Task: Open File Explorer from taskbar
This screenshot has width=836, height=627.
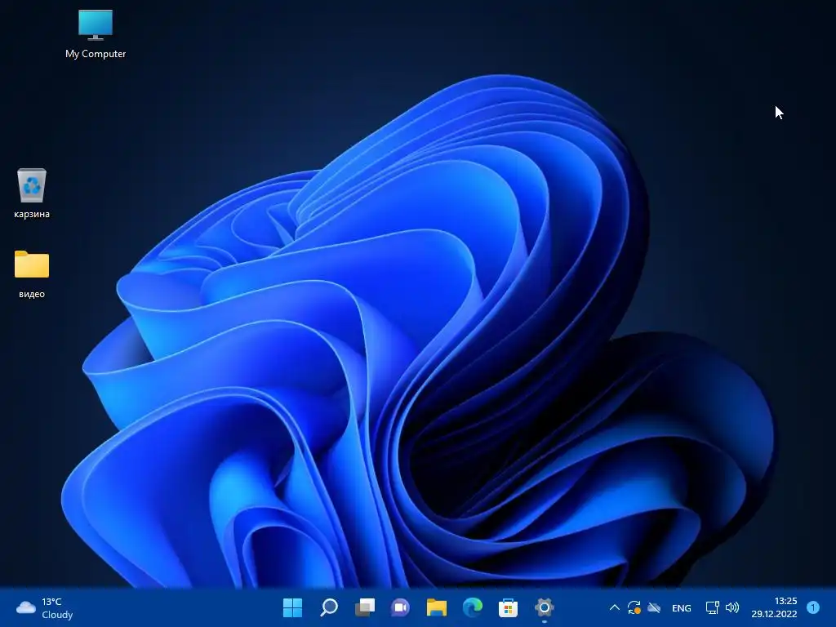Action: (436, 607)
